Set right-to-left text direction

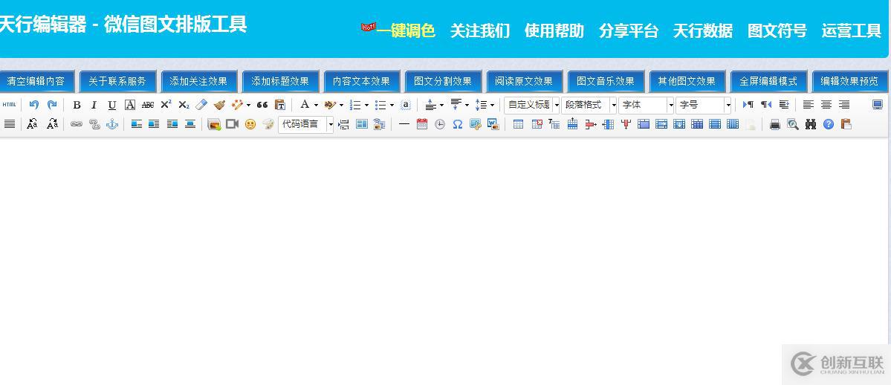coord(766,105)
